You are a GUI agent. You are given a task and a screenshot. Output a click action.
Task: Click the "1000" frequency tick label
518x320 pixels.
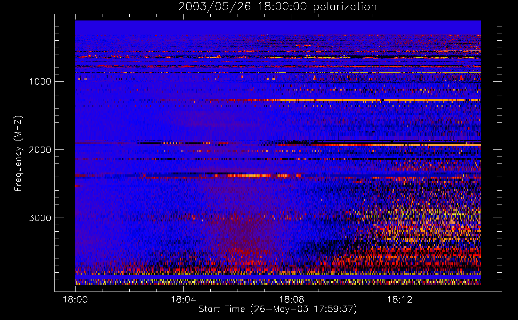click(x=40, y=82)
